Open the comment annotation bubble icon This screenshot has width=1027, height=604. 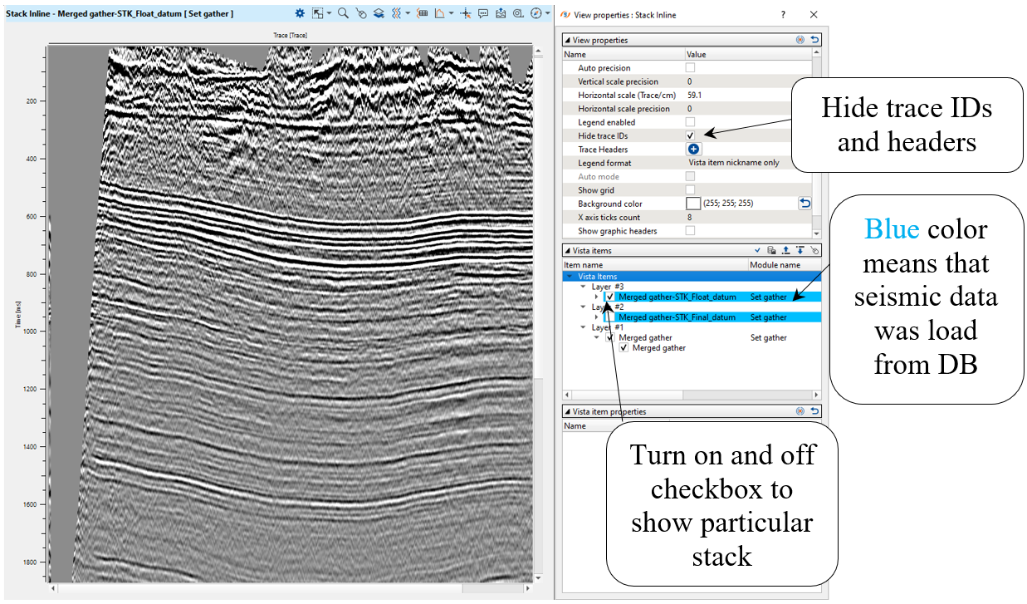tap(483, 14)
